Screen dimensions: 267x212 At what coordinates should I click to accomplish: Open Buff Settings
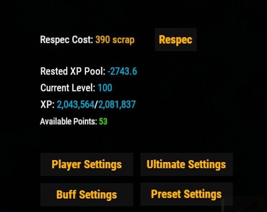(87, 195)
